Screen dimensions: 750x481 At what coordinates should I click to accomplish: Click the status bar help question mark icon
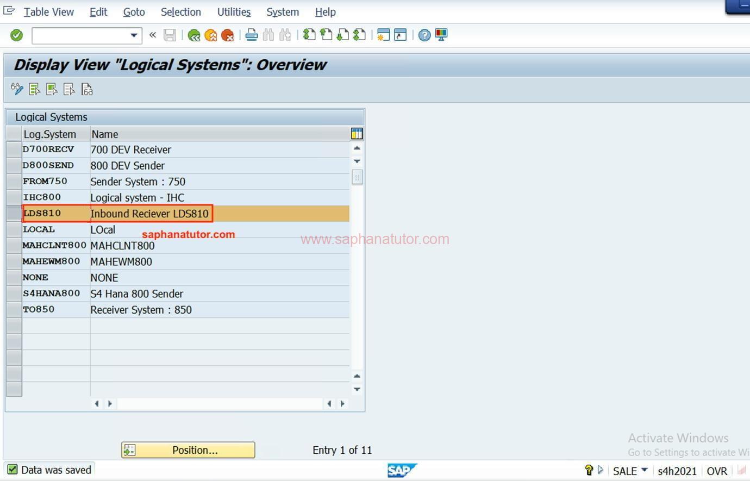tap(589, 470)
